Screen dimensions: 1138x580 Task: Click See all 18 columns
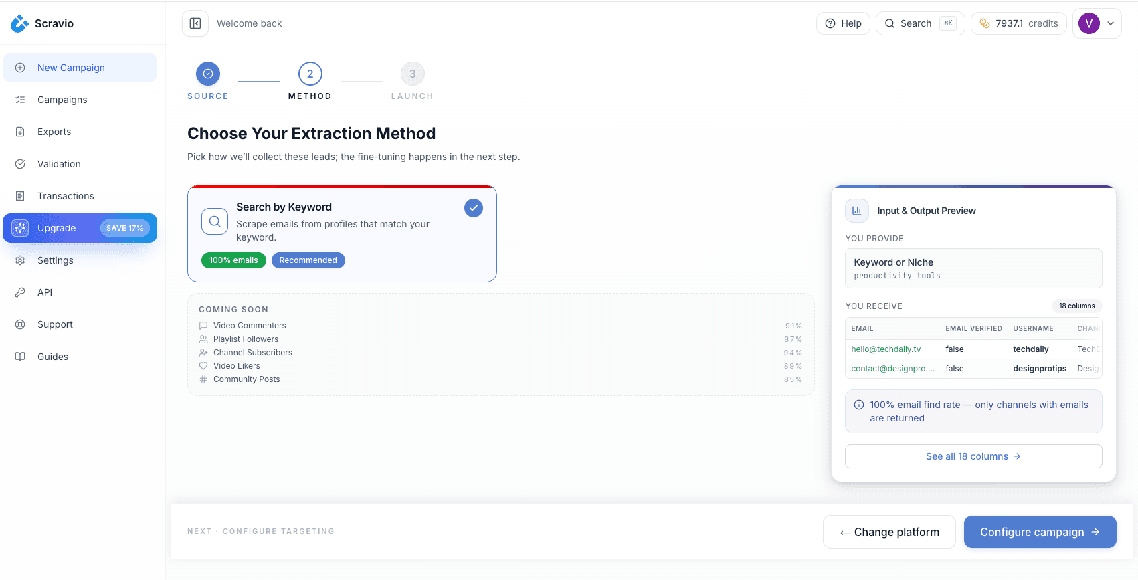(x=973, y=456)
